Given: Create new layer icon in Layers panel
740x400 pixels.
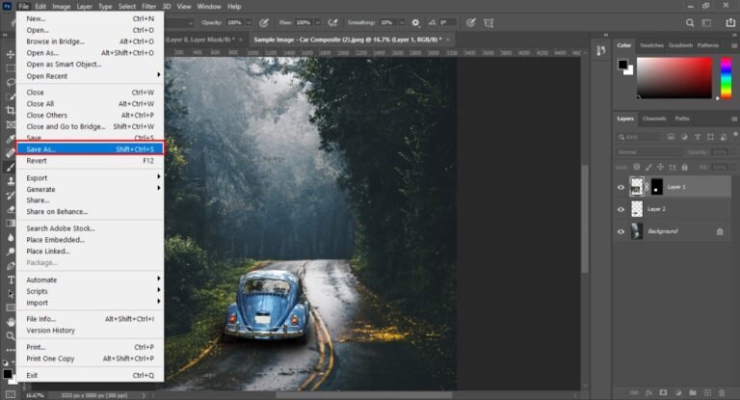Looking at the screenshot, I should (707, 392).
